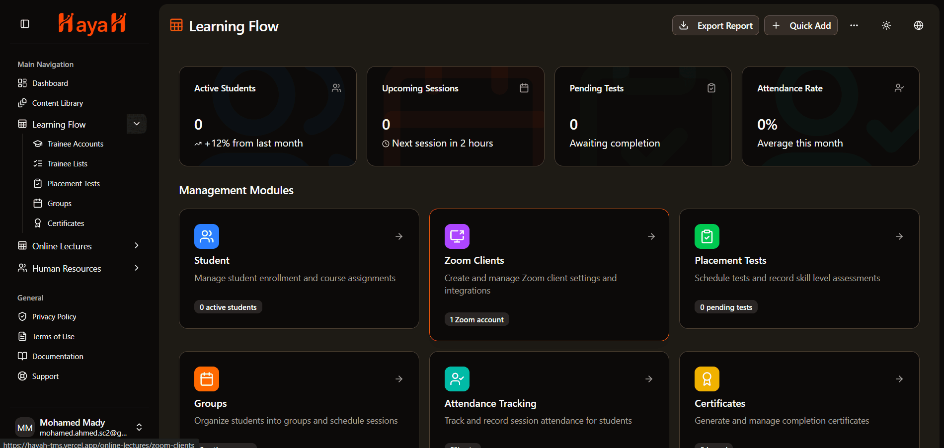Open the three-dots more options menu
Screen dimensions: 944x448
tap(854, 25)
